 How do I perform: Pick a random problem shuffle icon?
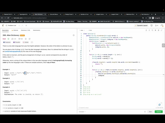[26, 25]
